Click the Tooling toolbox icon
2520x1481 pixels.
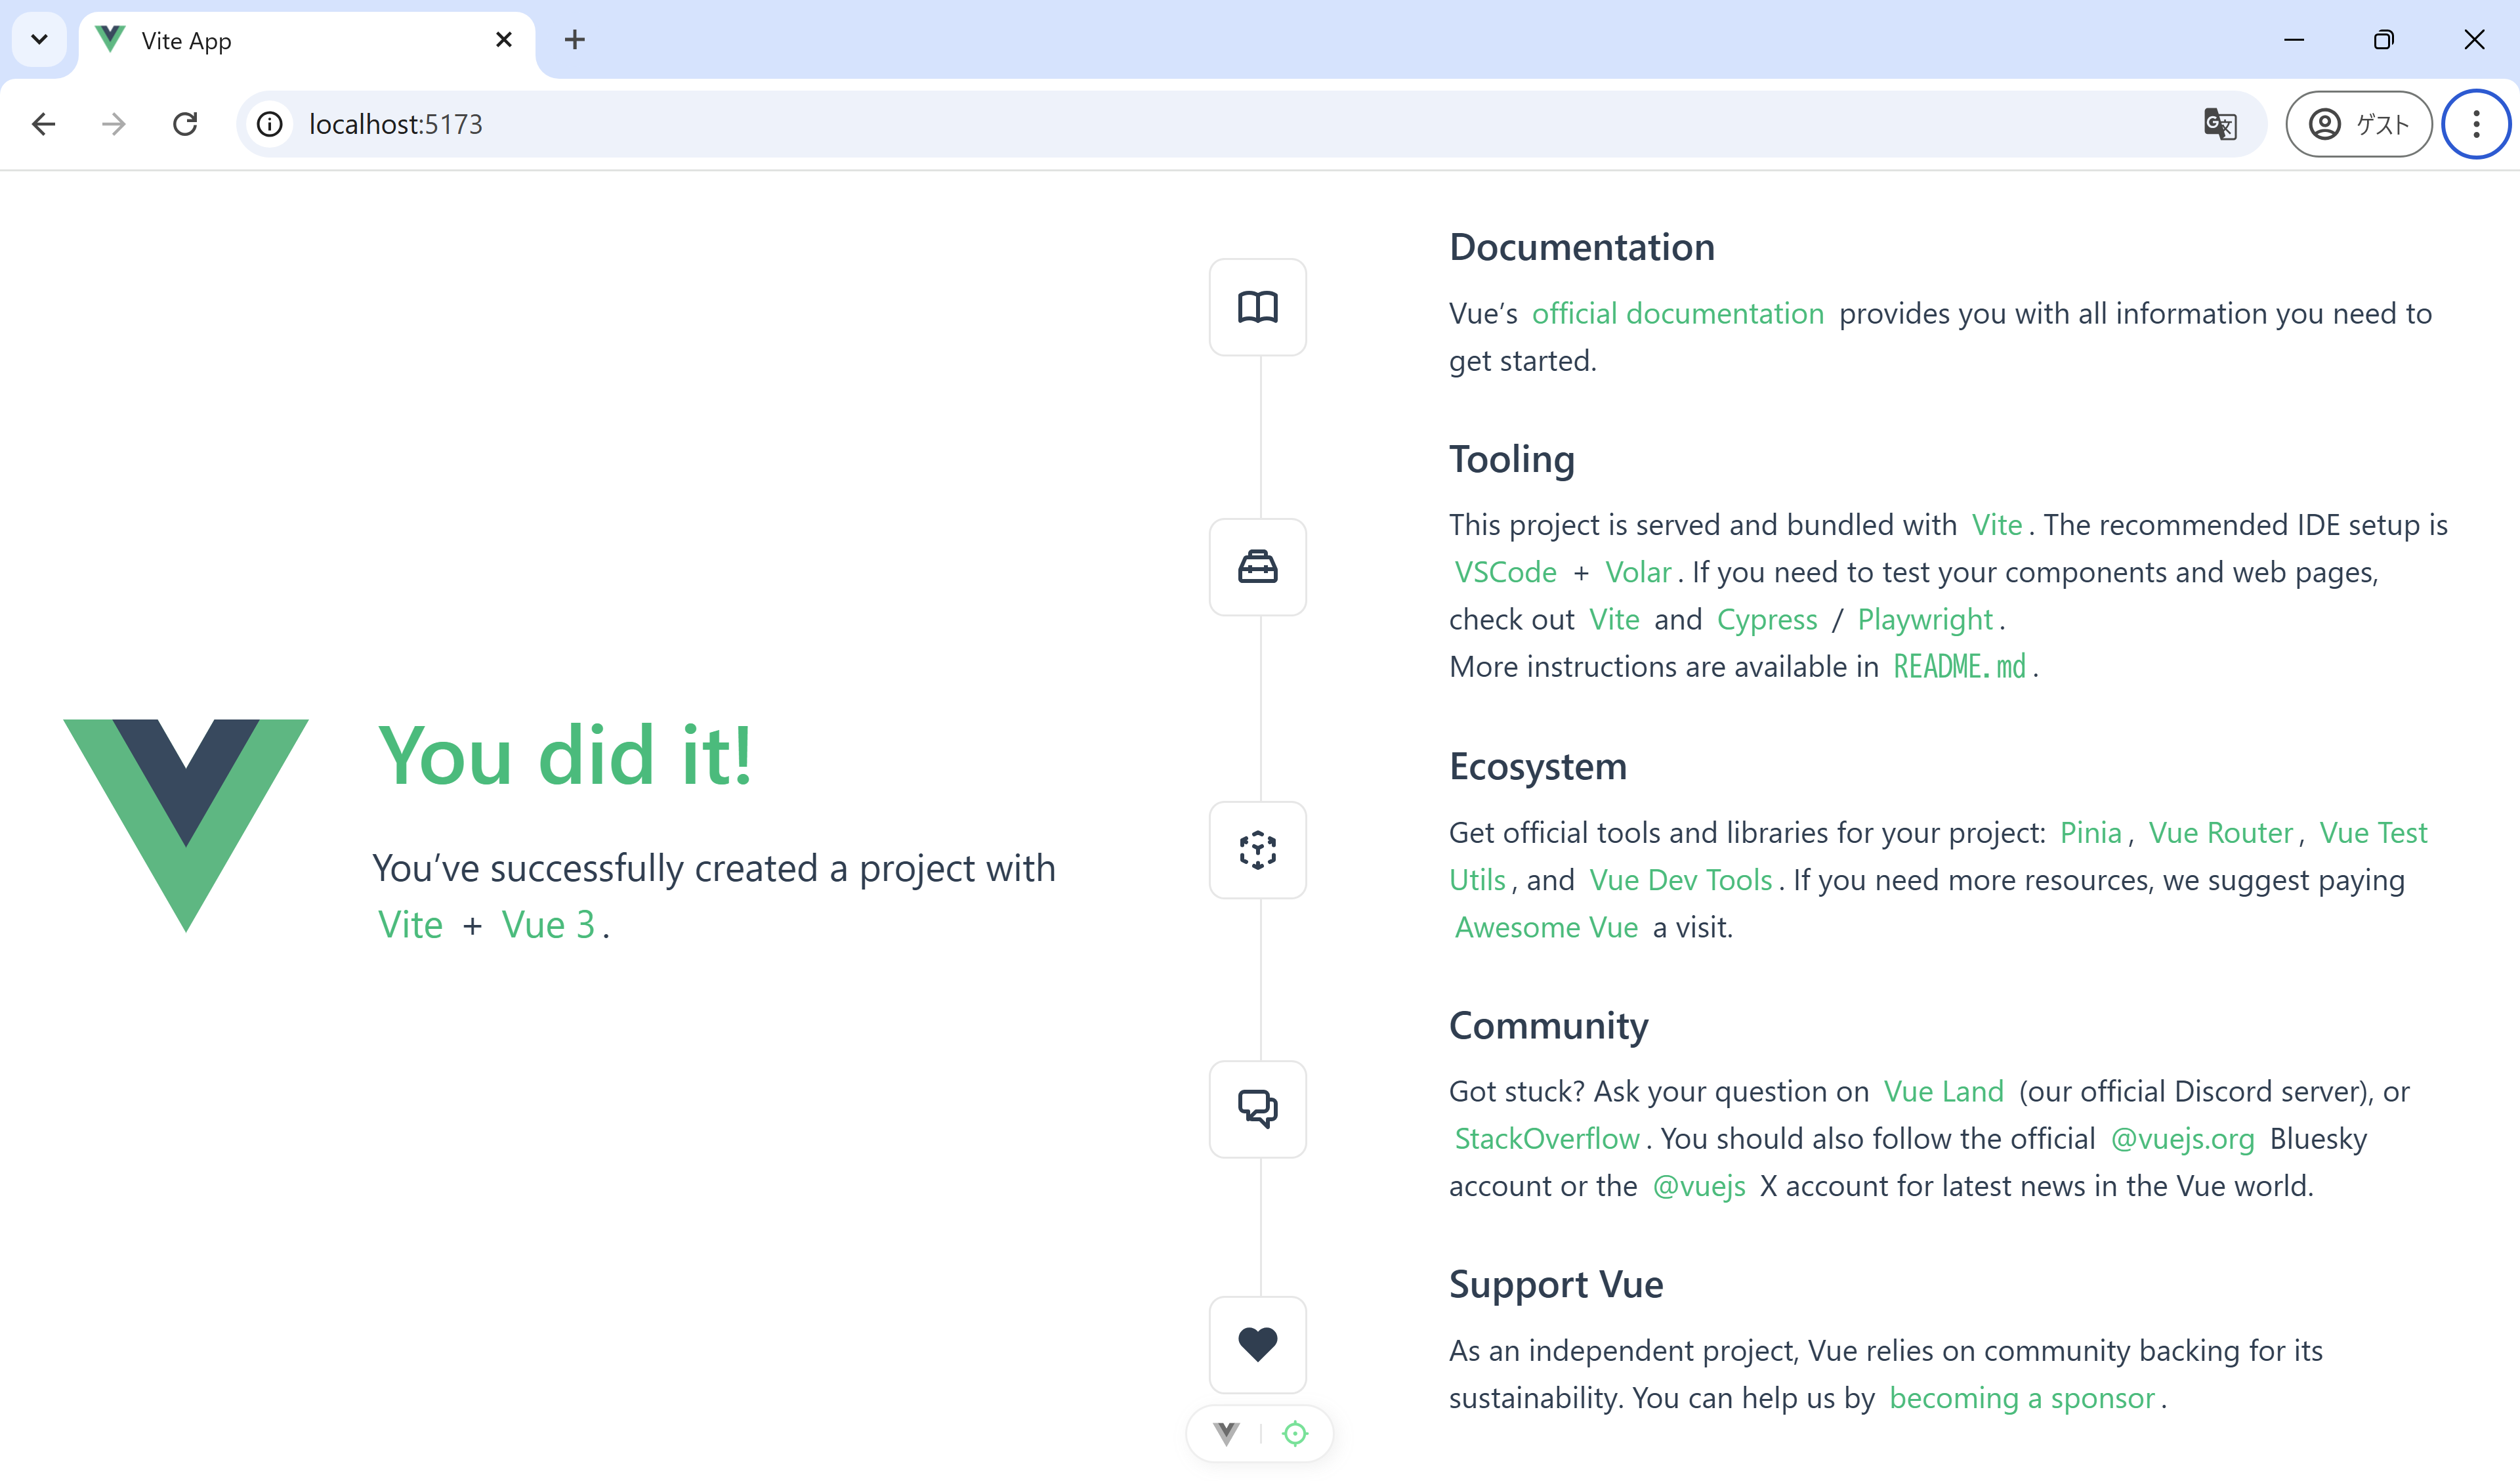[x=1257, y=567]
